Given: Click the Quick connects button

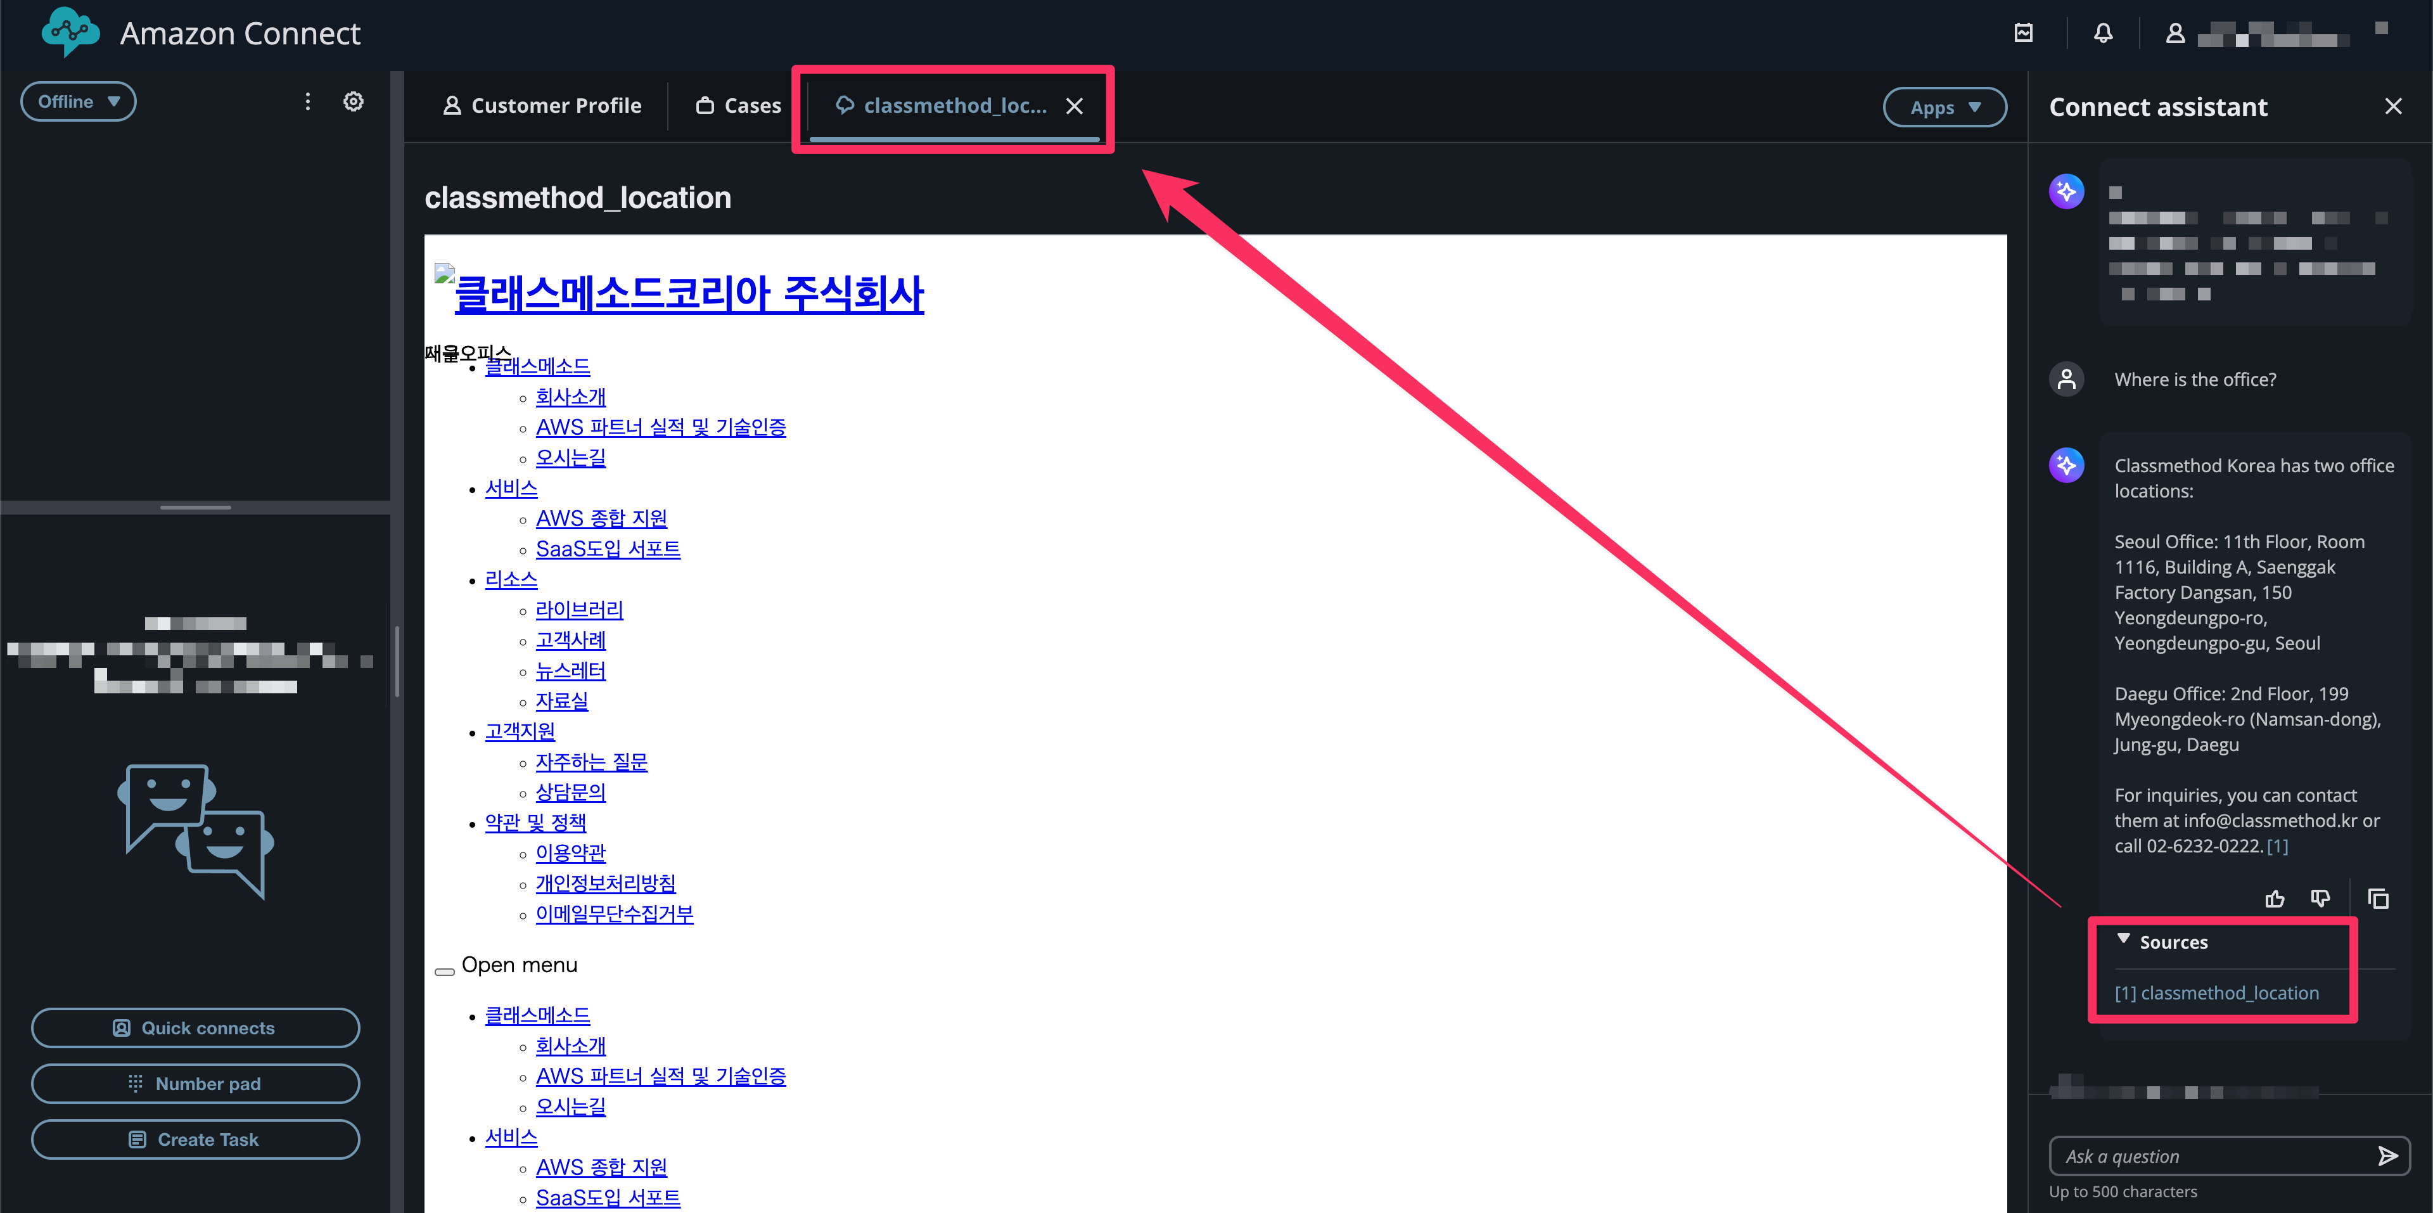Looking at the screenshot, I should click(x=196, y=1028).
